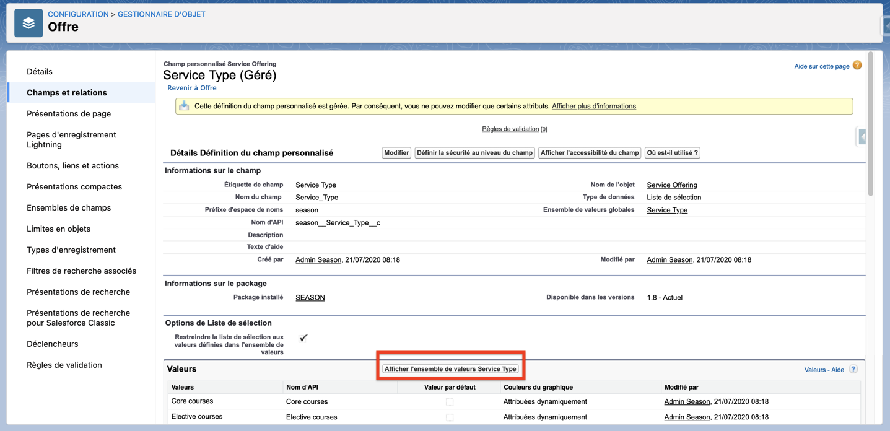
Task: Toggle default value checkbox for Elective courses
Action: (450, 417)
